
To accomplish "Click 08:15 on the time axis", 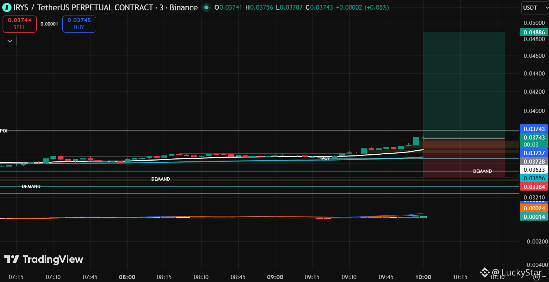I will coord(164,277).
